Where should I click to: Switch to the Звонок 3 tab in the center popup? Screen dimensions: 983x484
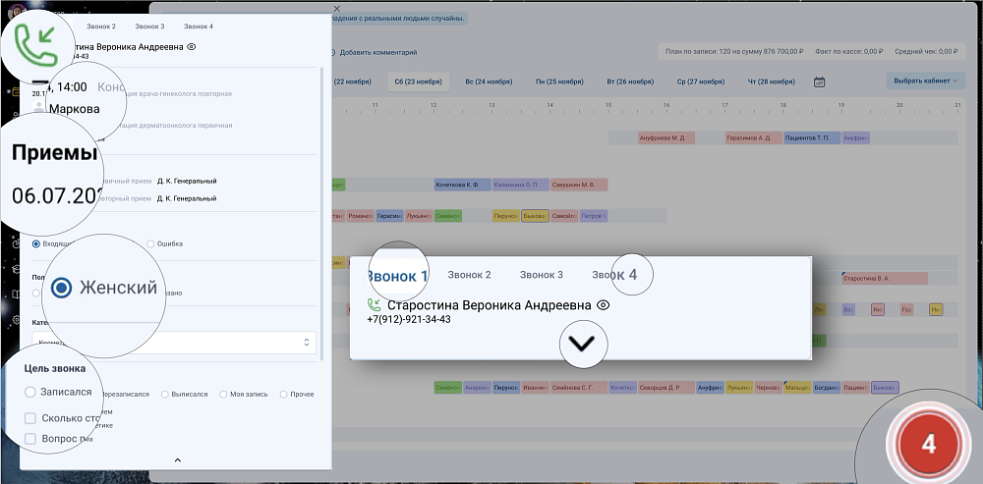(541, 275)
